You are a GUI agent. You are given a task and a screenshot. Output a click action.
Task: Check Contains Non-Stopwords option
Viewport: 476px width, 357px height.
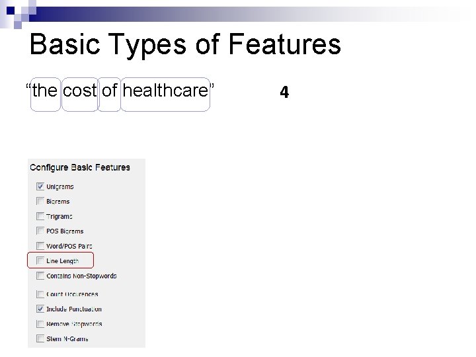coord(40,276)
